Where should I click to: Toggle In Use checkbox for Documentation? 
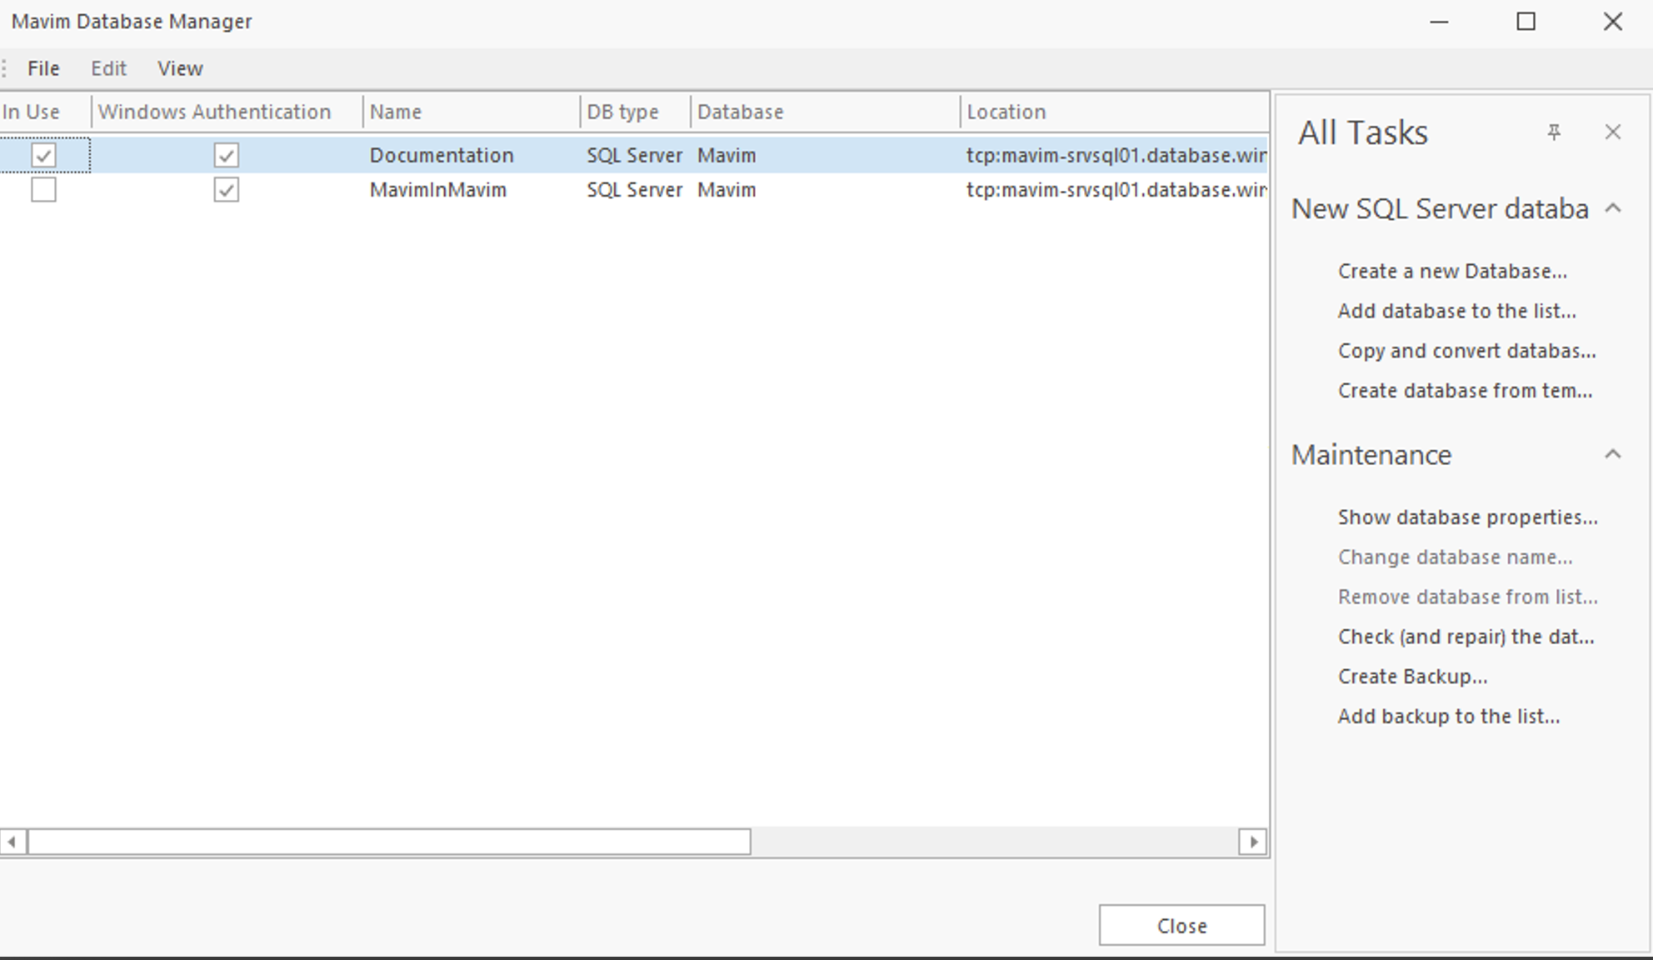(43, 155)
